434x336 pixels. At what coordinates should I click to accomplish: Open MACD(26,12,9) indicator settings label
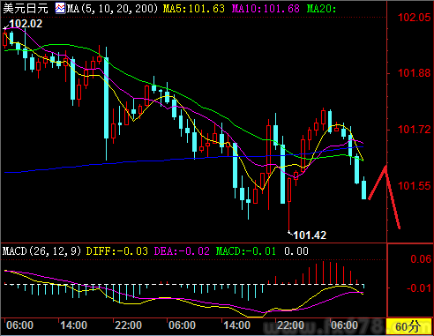[x=41, y=251]
